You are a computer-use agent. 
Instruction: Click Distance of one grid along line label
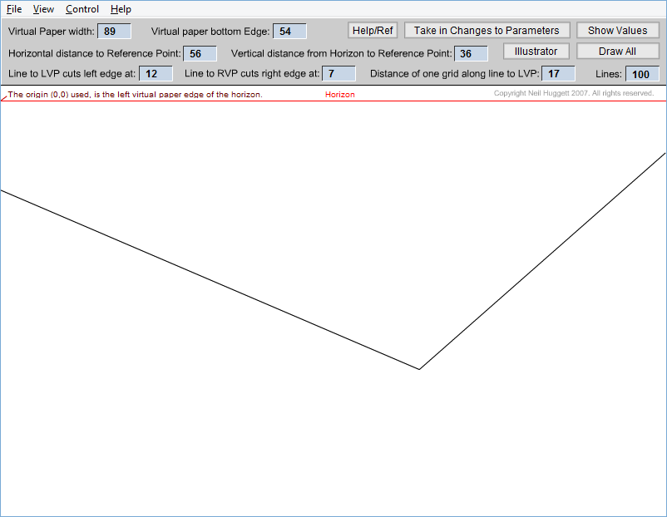[x=454, y=73]
